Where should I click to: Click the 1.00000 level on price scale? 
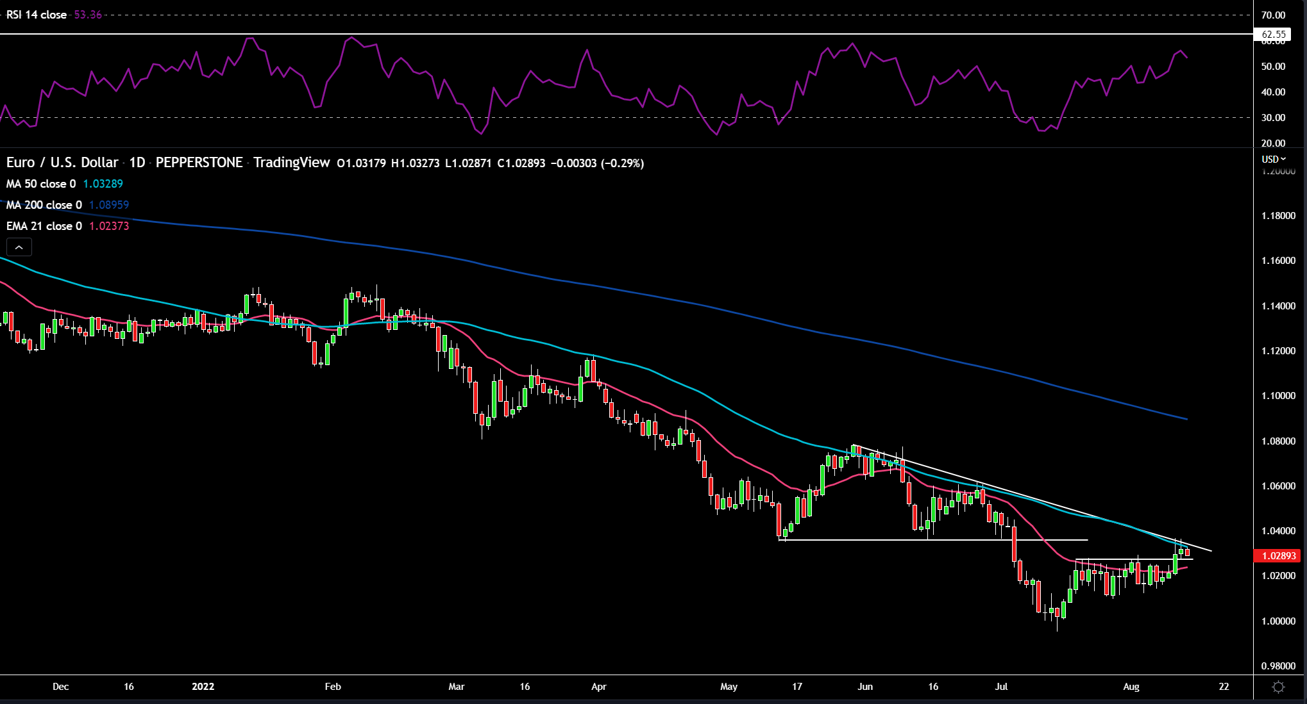(1278, 621)
